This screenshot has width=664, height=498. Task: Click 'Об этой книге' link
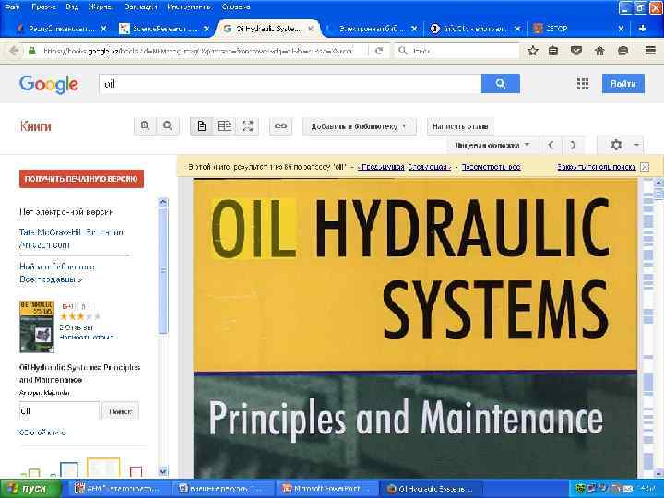41,433
